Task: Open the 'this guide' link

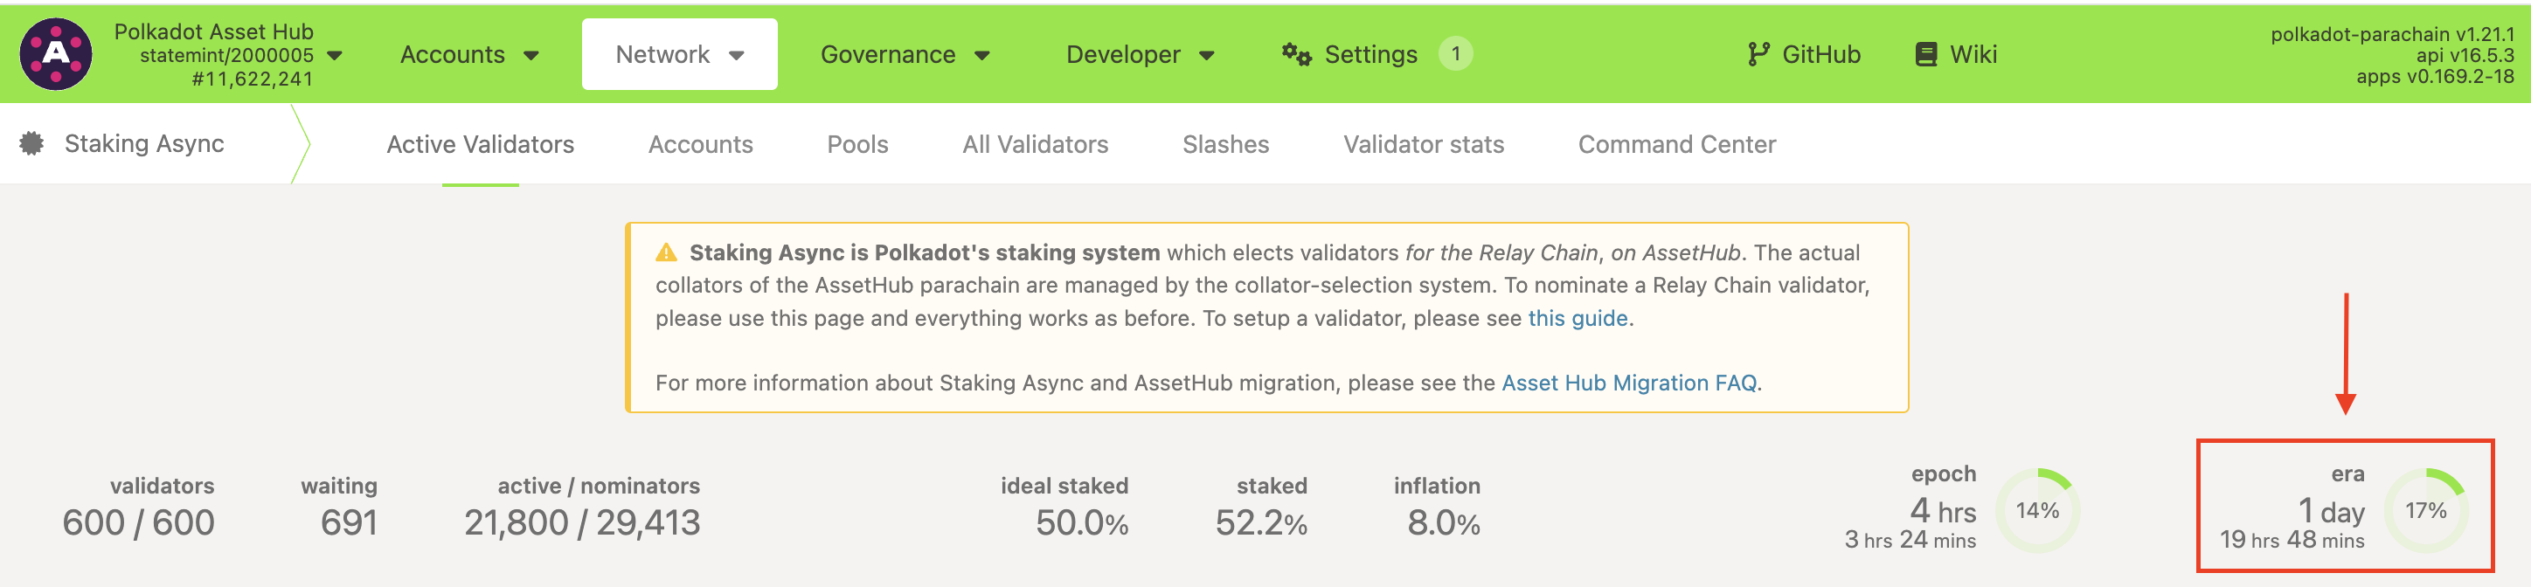Action: (x=1577, y=318)
